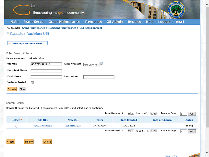209x157 pixels.
Task: Click the page scrollbar down arrow
Action: [x=207, y=153]
